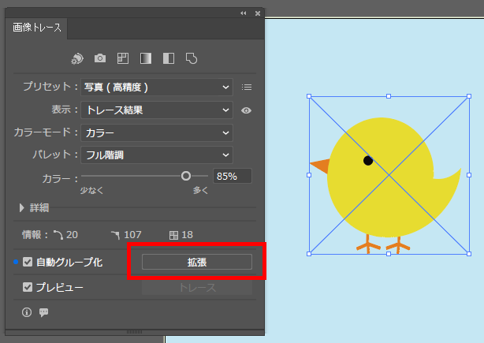Open the カラーモード dropdown
The width and height of the screenshot is (484, 343).
coord(157,132)
